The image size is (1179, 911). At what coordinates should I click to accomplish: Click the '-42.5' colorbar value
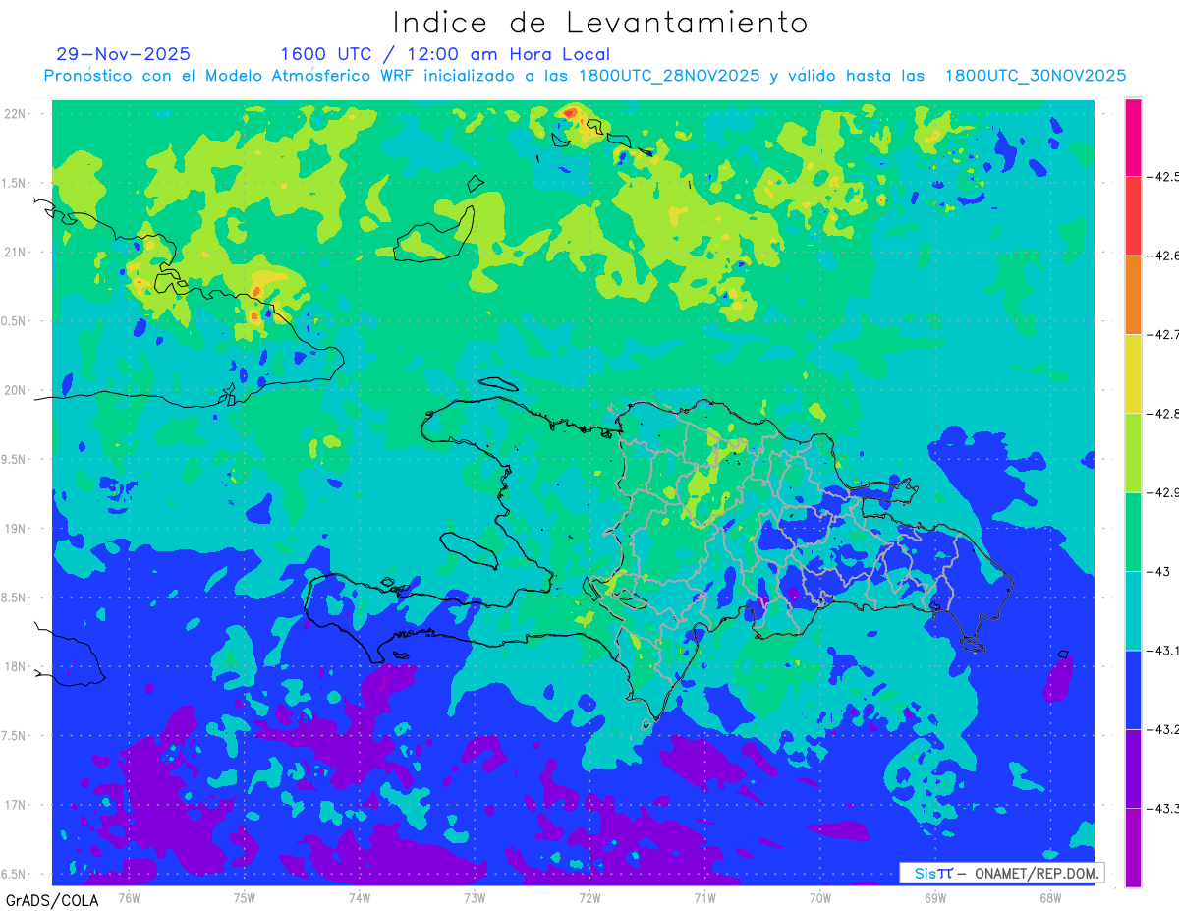pos(1163,177)
